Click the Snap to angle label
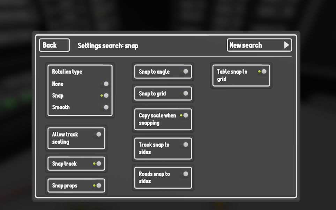Screen dimensions: 336x210 click(x=154, y=72)
